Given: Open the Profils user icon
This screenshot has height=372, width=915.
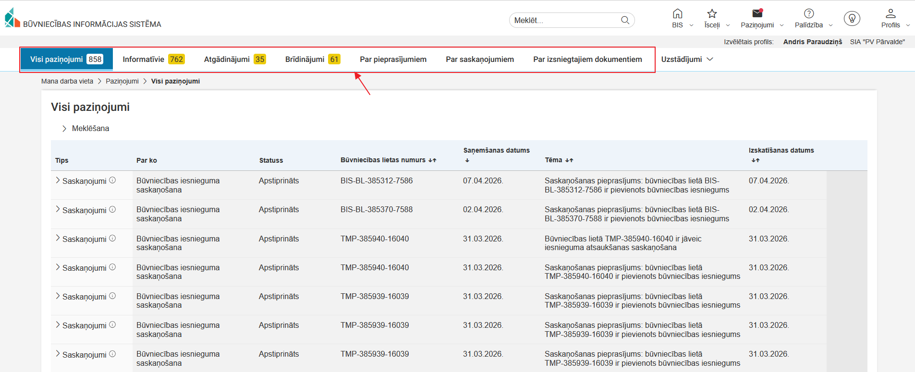Looking at the screenshot, I should 891,14.
